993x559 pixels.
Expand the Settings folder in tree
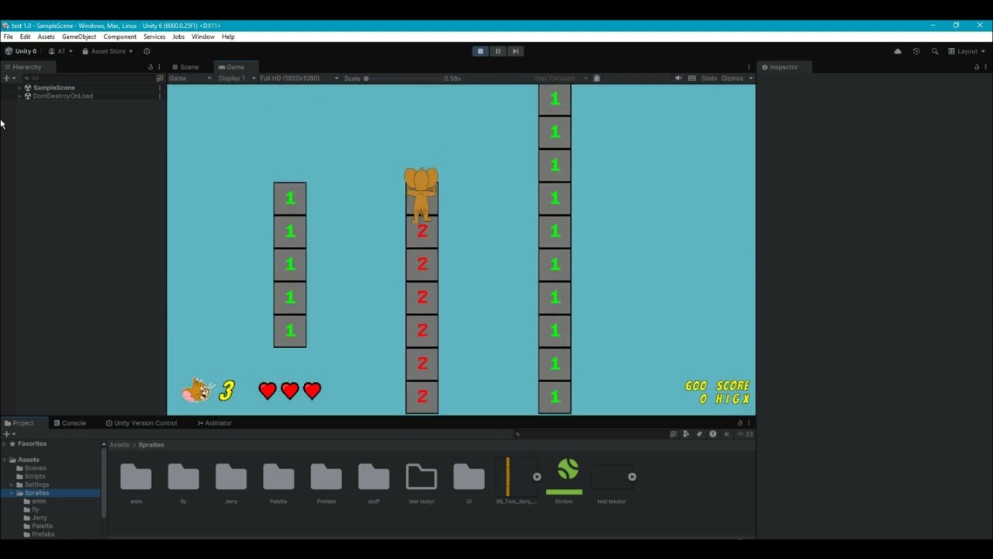pos(11,484)
